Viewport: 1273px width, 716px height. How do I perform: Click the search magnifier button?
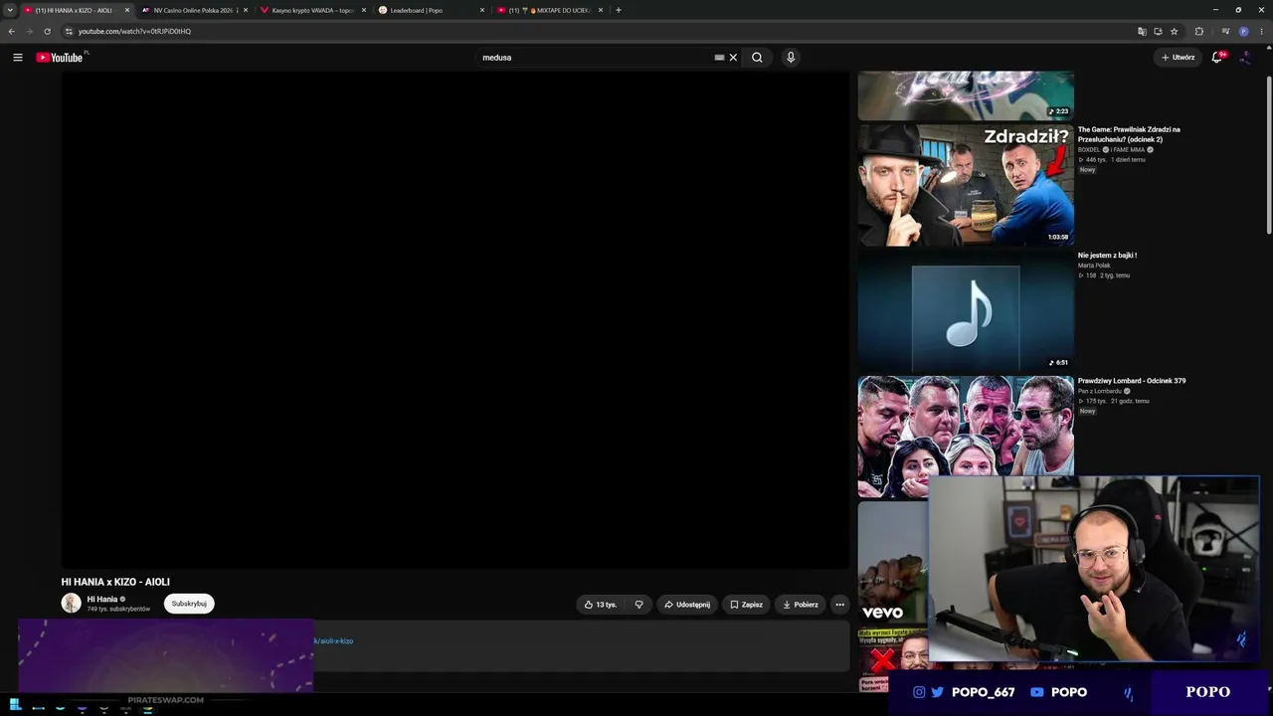click(757, 58)
